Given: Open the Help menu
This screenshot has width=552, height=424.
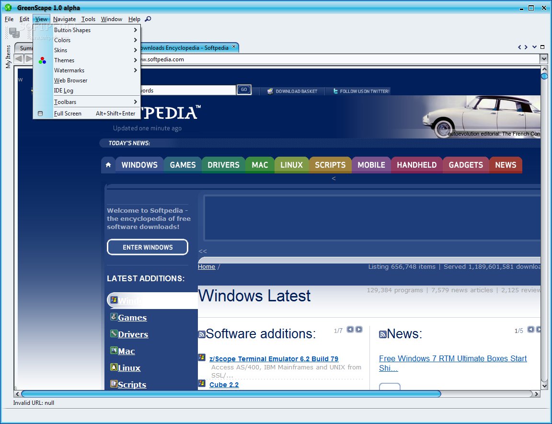Looking at the screenshot, I should [134, 19].
